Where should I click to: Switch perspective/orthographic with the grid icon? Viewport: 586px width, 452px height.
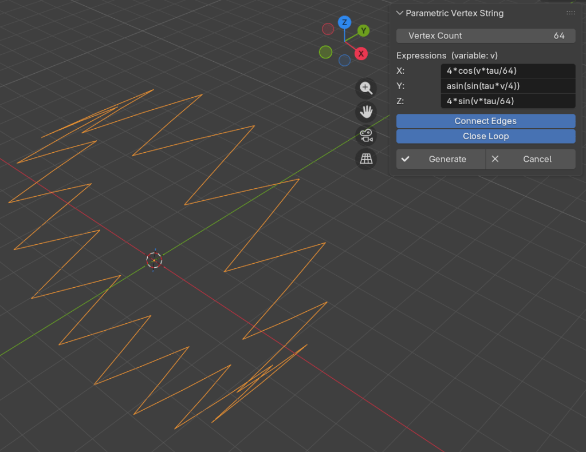(x=366, y=159)
